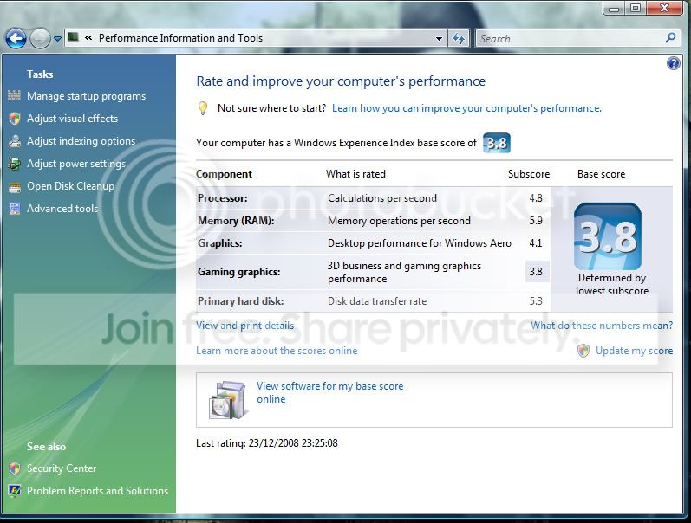Click Determined by lowest subscore caption
This screenshot has width=691, height=523.
pyautogui.click(x=612, y=284)
